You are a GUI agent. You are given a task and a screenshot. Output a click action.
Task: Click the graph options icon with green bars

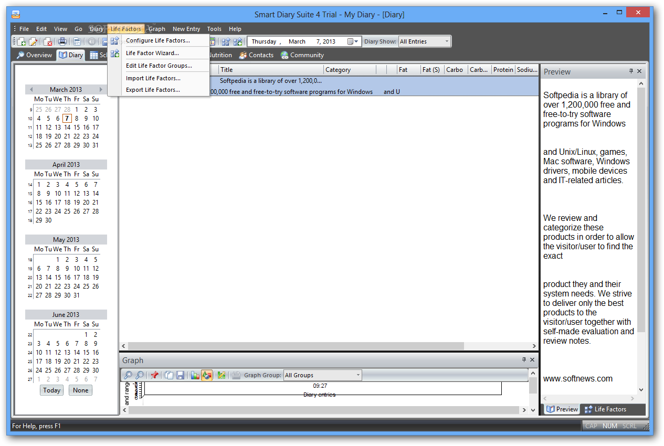point(222,375)
